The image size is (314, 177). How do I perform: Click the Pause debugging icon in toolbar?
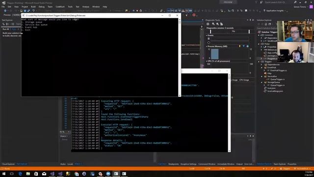(133, 11)
